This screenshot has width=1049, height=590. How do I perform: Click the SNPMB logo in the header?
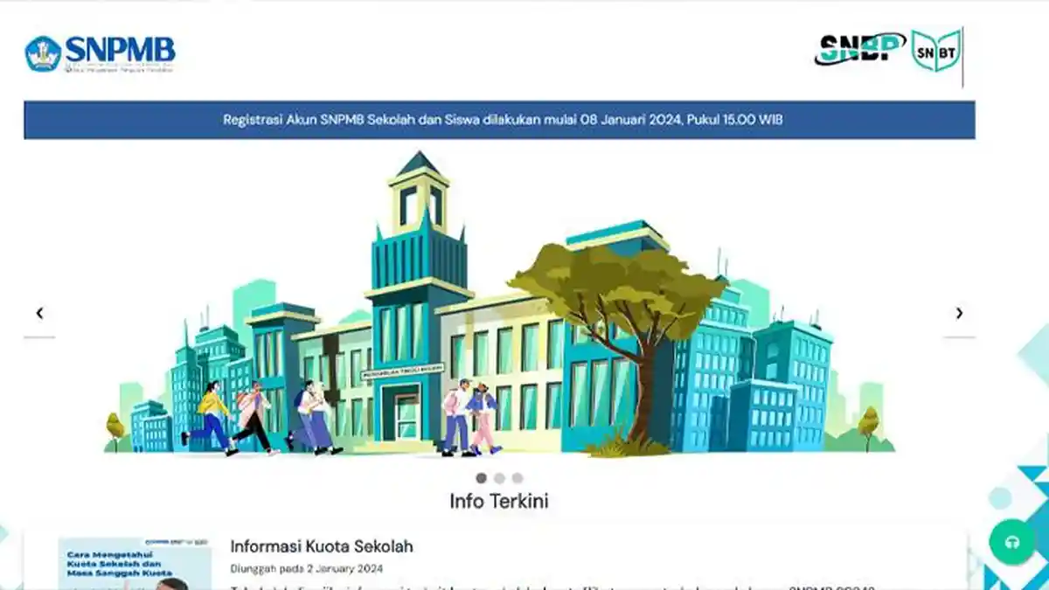(100, 54)
